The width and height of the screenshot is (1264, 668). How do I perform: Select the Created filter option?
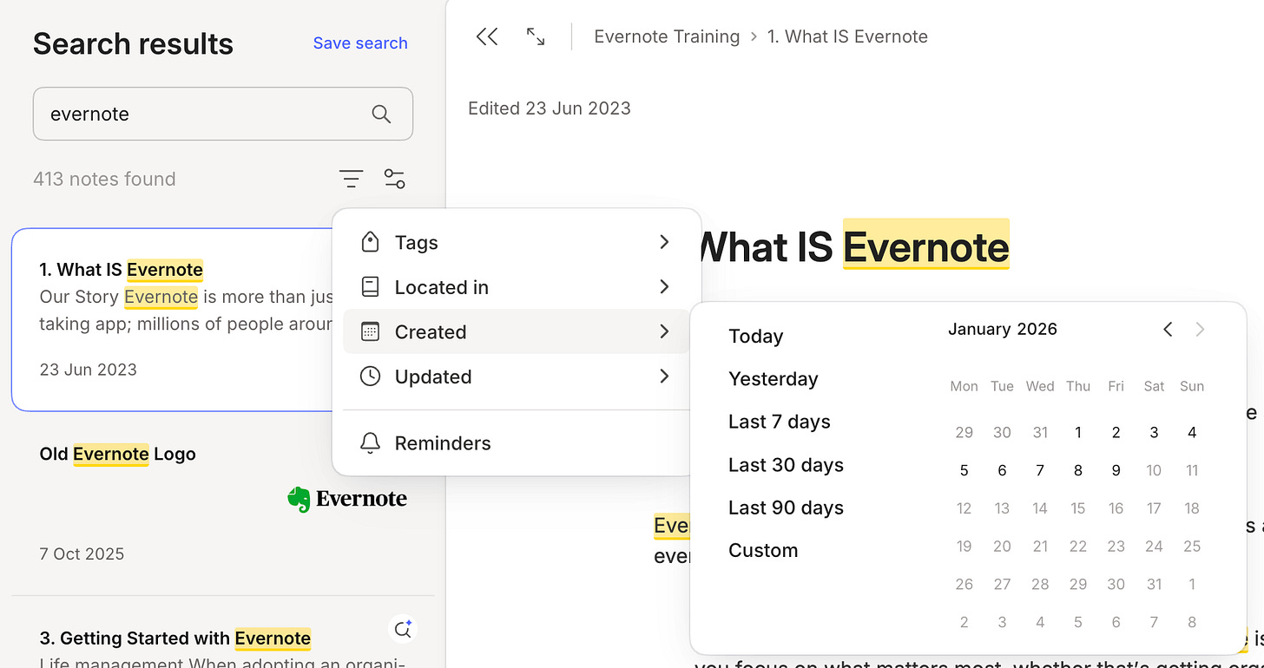516,331
